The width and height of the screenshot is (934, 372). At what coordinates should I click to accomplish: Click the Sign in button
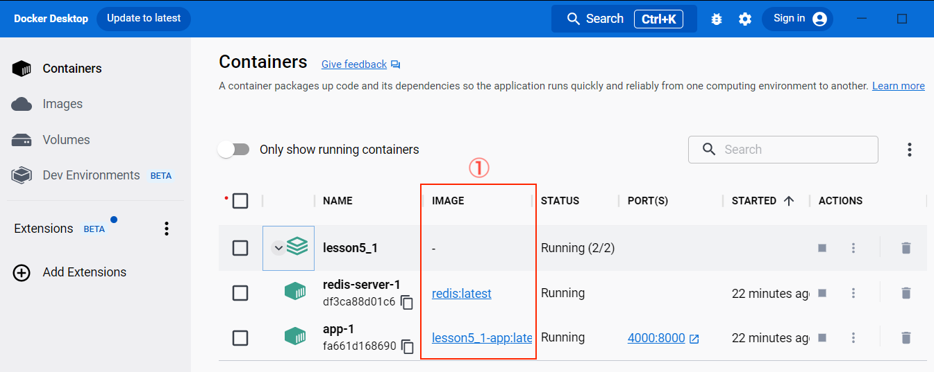(797, 19)
